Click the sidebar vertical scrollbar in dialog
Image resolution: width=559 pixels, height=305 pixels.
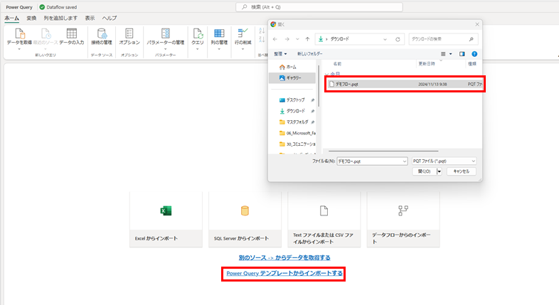(x=319, y=85)
